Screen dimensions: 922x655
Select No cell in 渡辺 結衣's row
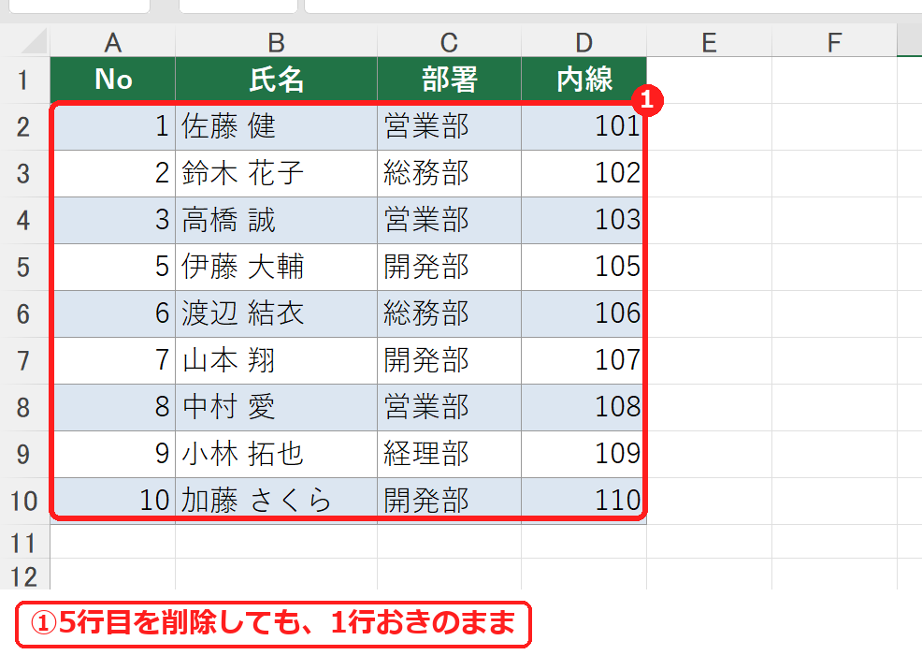tap(113, 314)
